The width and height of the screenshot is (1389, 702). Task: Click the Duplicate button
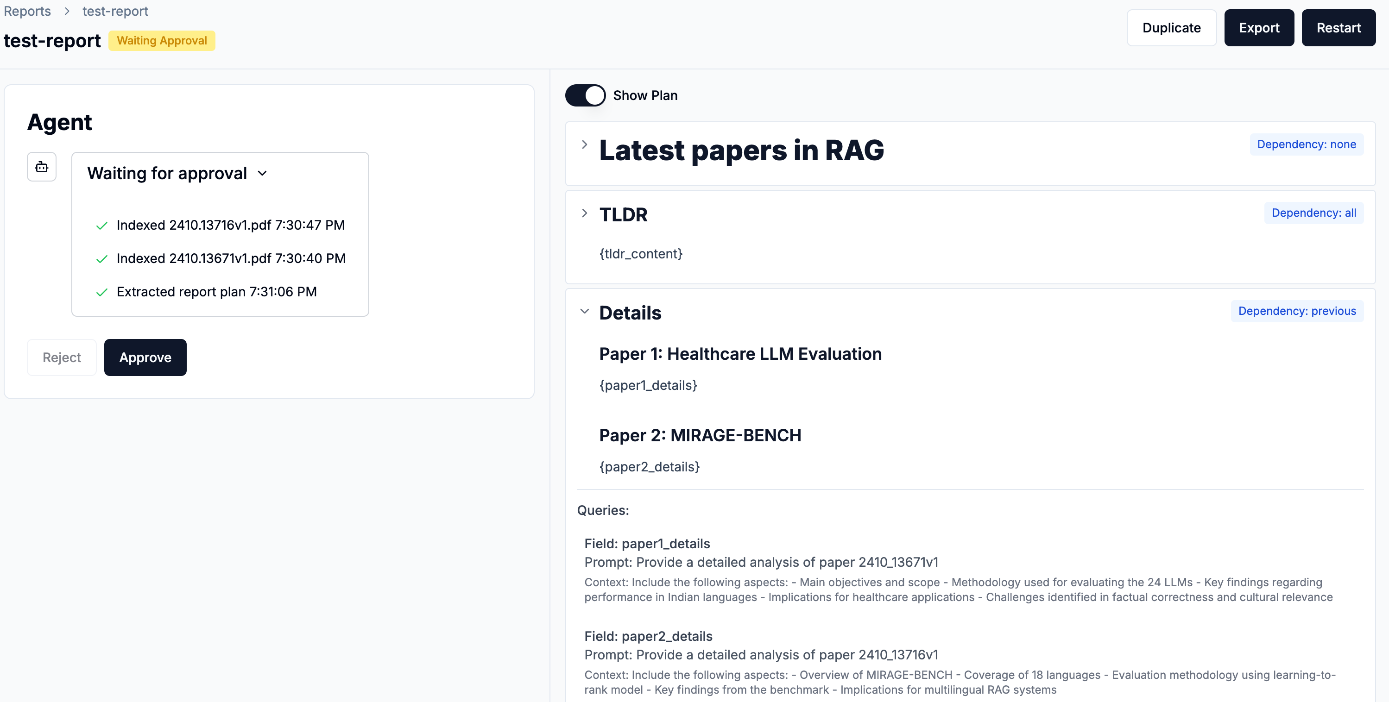(x=1171, y=28)
